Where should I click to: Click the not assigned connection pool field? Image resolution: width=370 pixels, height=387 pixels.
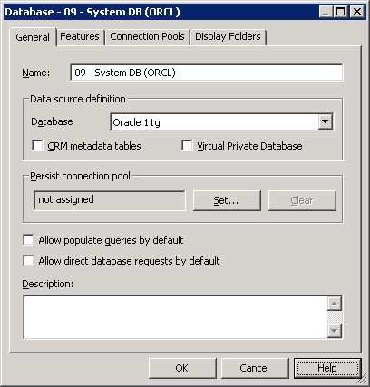click(x=110, y=200)
